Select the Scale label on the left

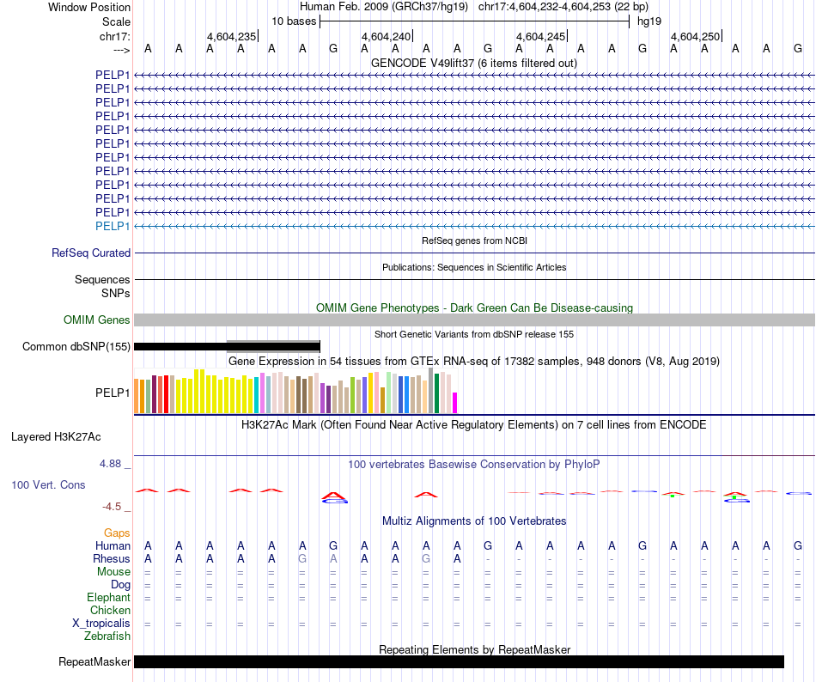pos(116,21)
